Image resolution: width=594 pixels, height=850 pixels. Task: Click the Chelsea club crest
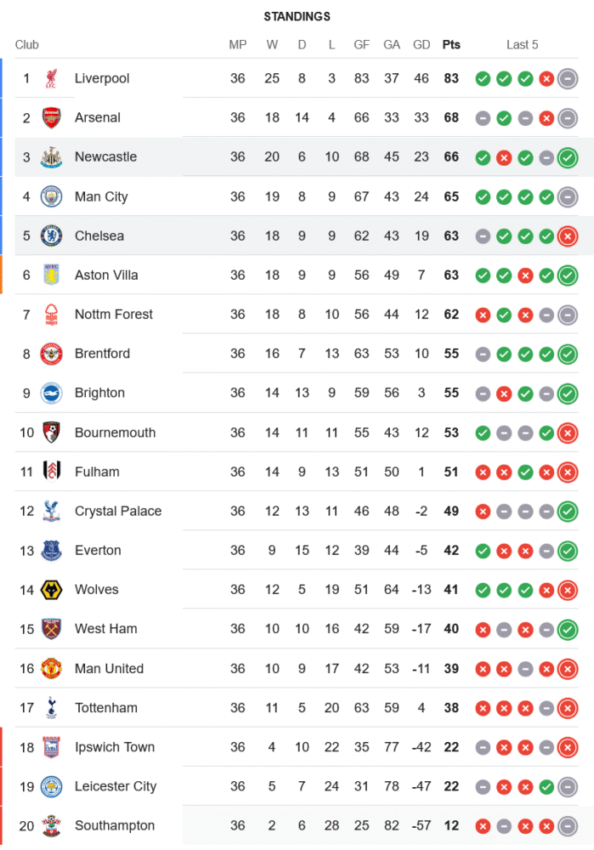(51, 235)
